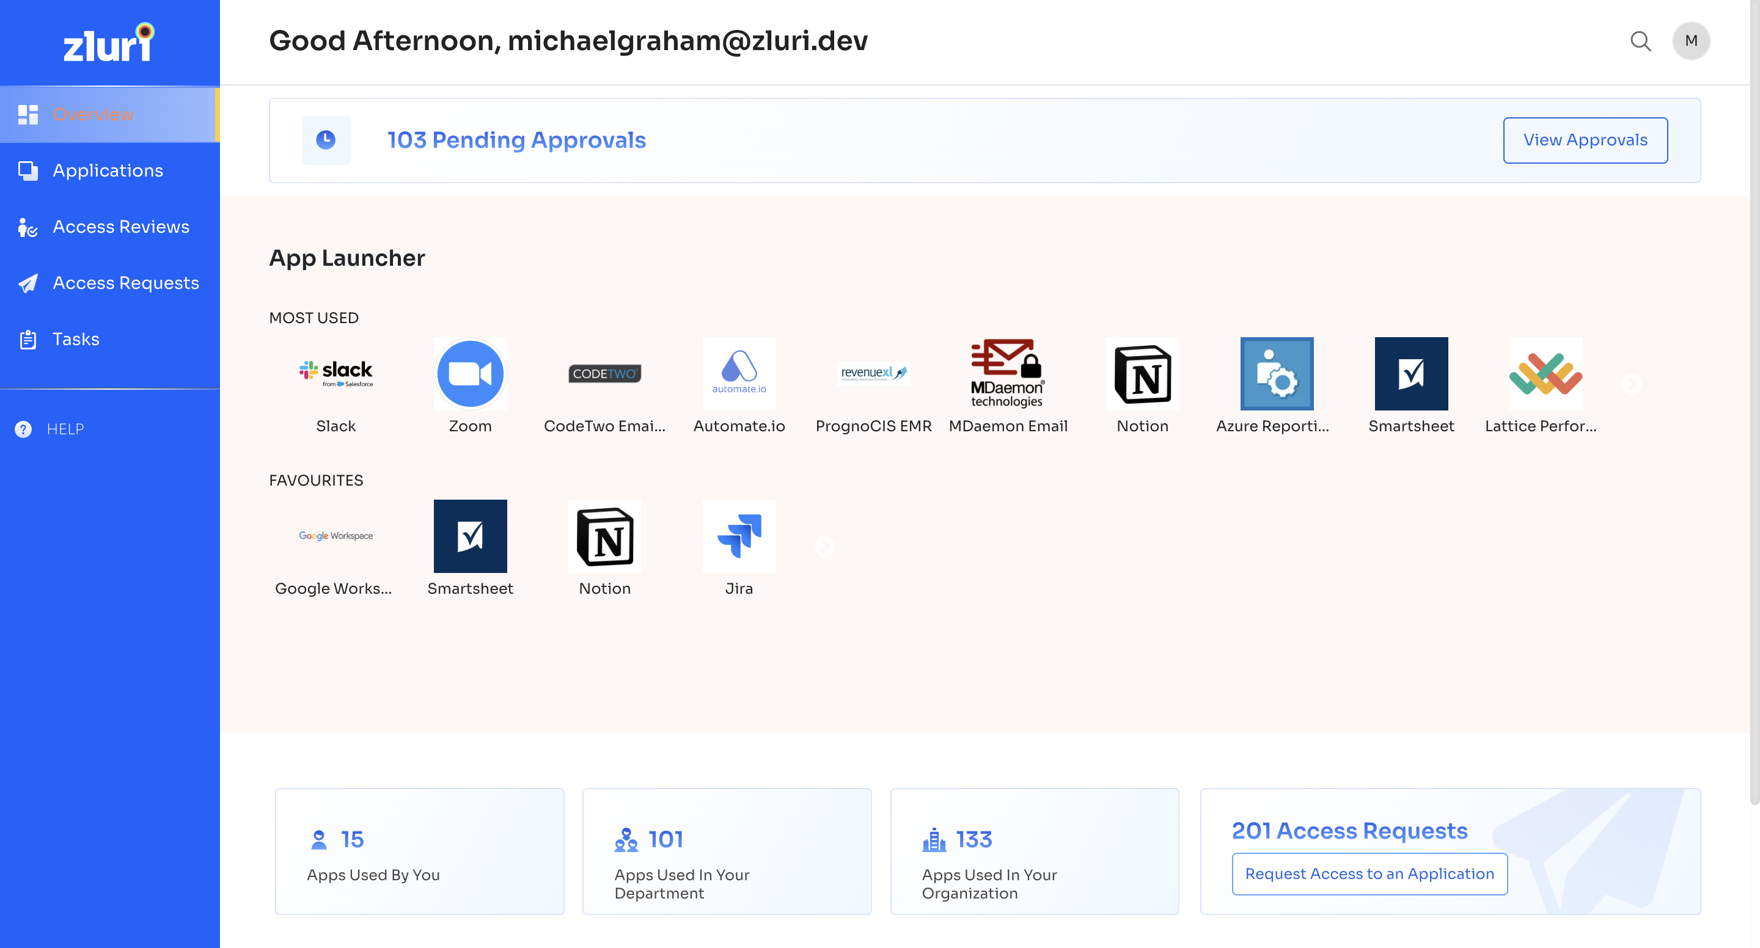Open MDaemon Email app icon
Image resolution: width=1760 pixels, height=948 pixels.
click(x=1008, y=374)
